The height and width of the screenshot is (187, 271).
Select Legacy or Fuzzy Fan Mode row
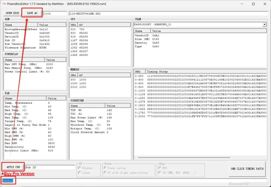point(35,125)
